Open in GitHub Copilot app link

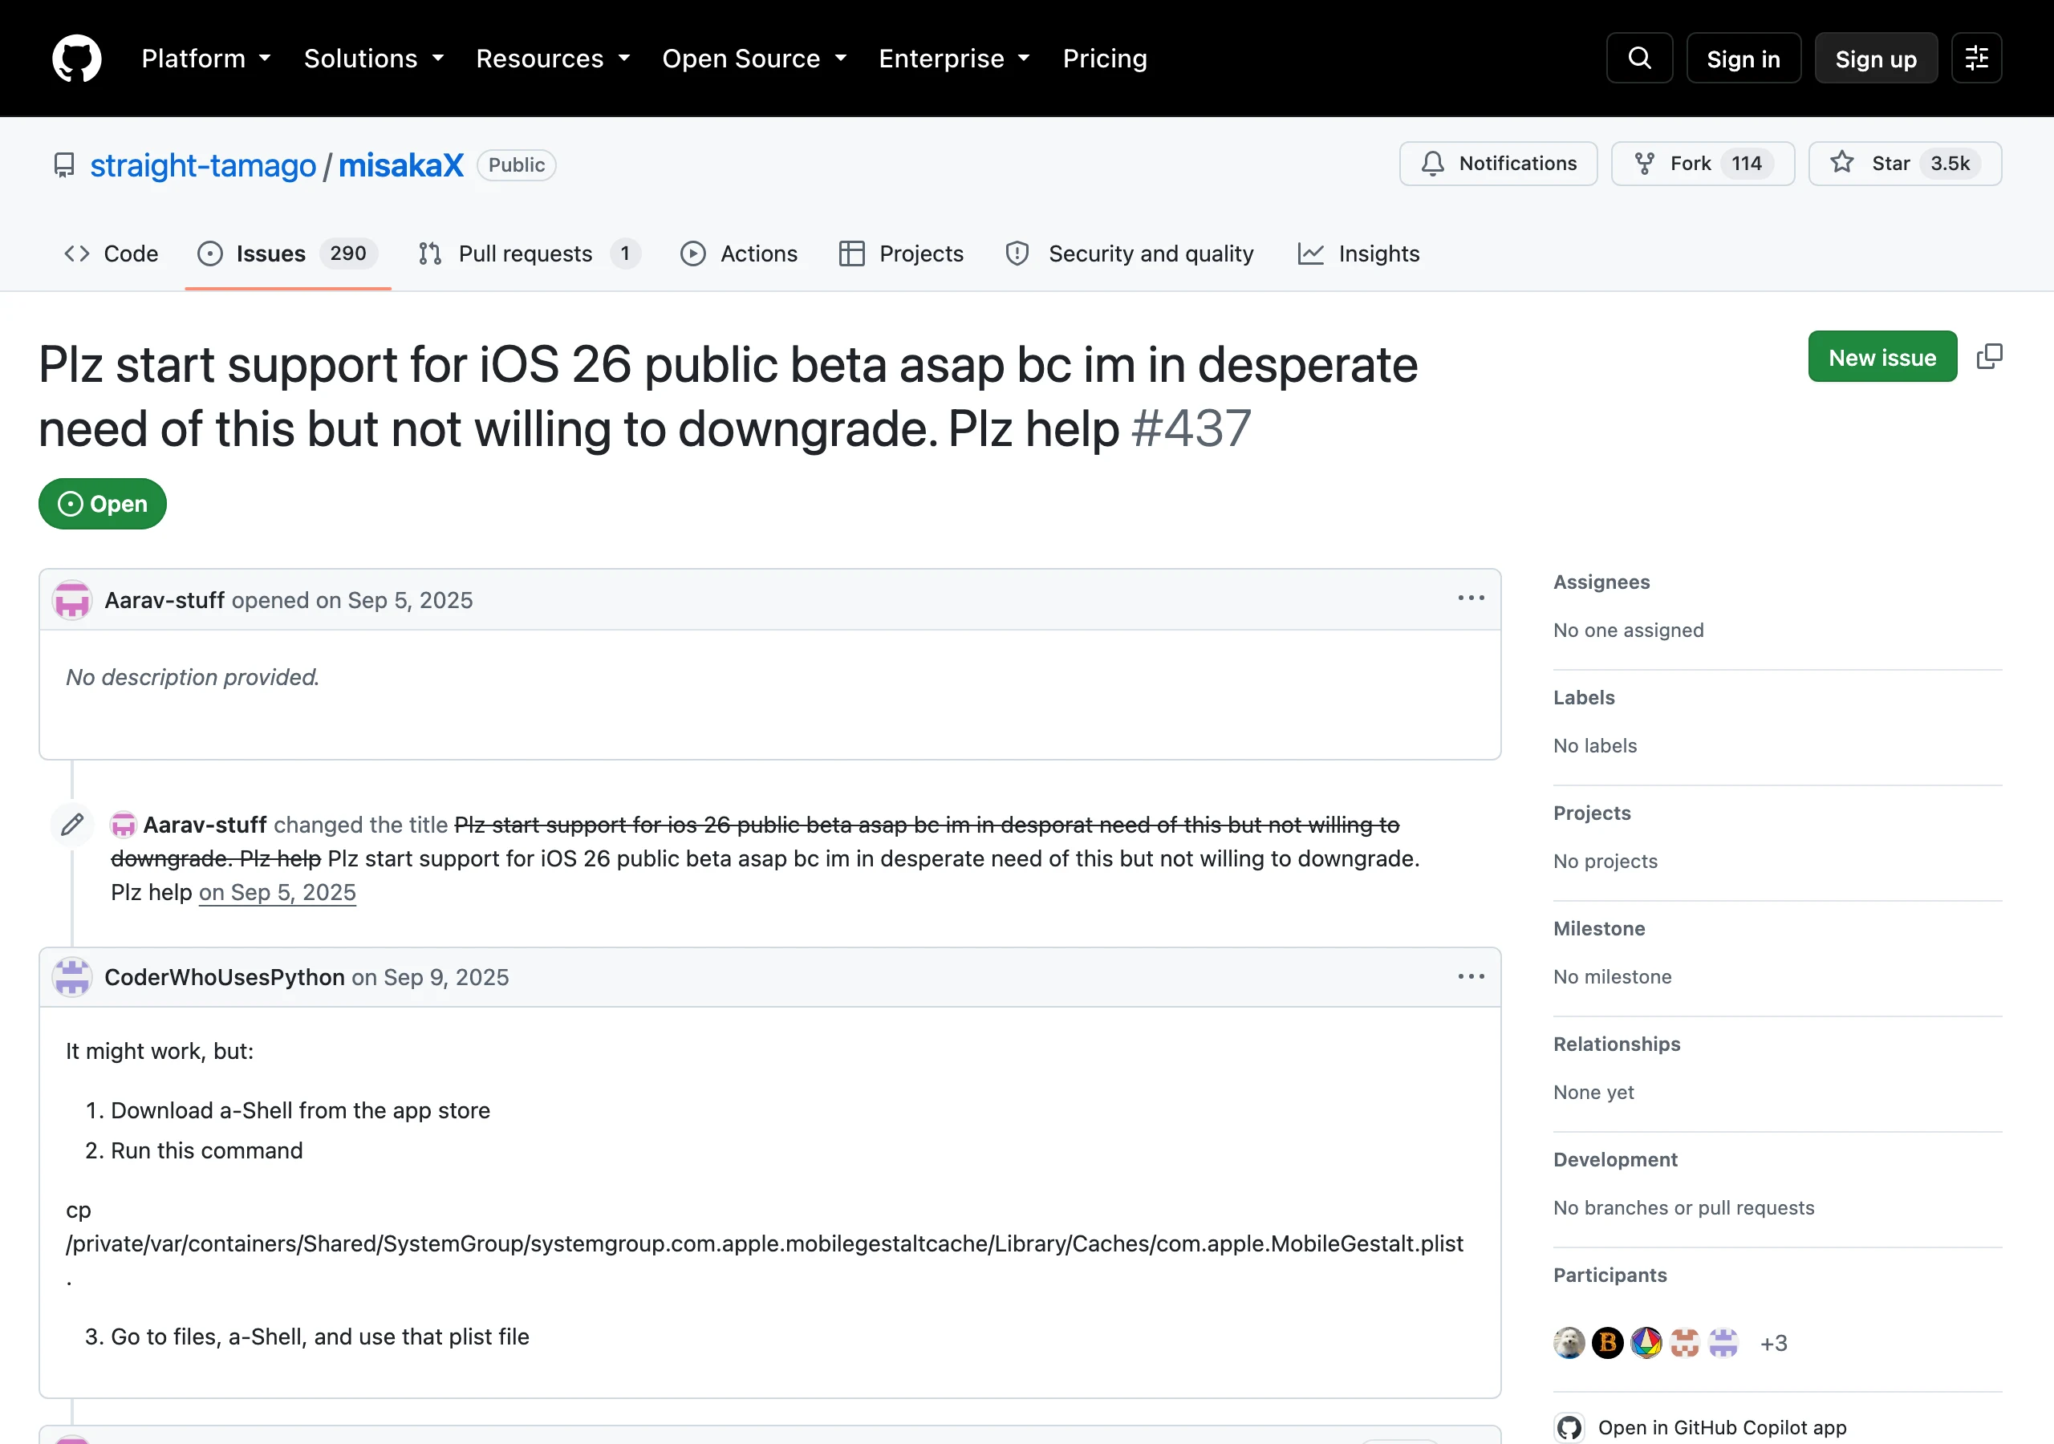(1722, 1427)
